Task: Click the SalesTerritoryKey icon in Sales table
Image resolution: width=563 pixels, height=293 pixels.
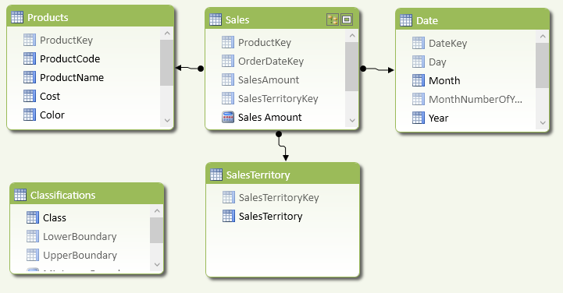Action: click(228, 98)
